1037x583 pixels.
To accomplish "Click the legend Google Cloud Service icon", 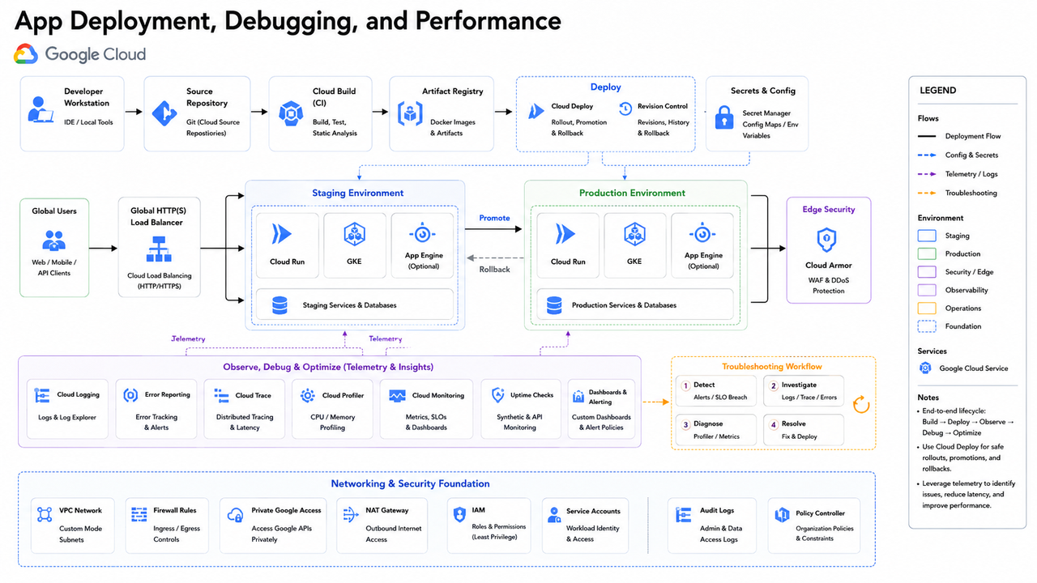I will 926,368.
